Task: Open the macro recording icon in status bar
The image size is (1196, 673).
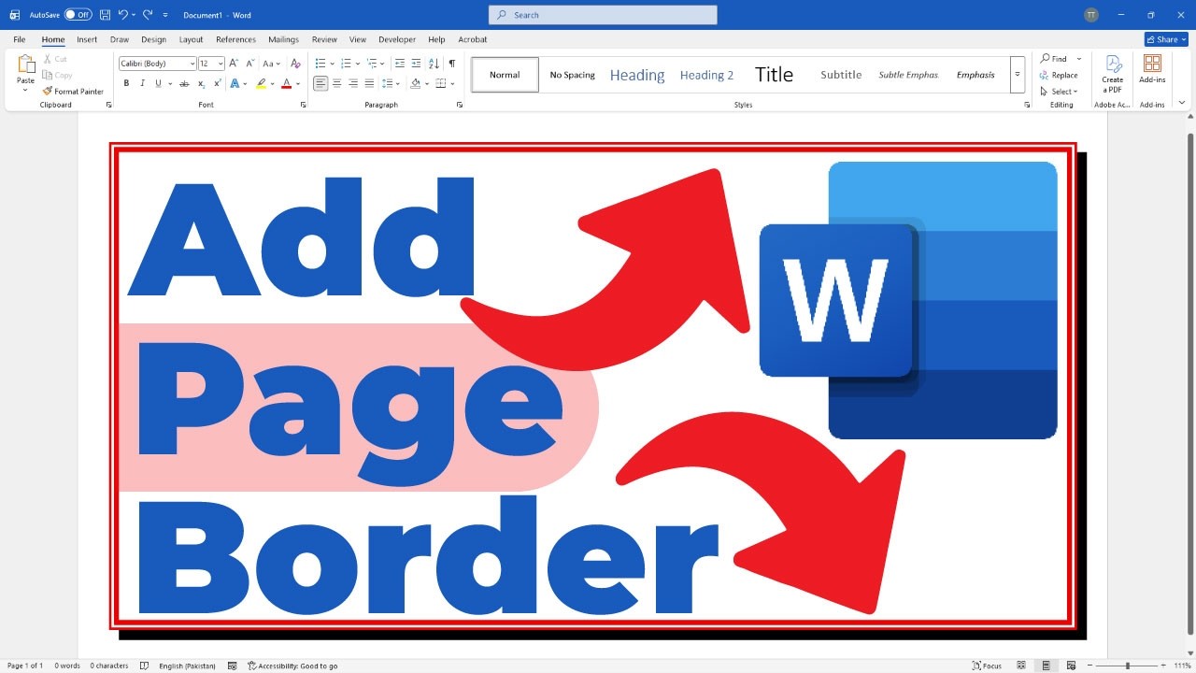Action: click(233, 666)
